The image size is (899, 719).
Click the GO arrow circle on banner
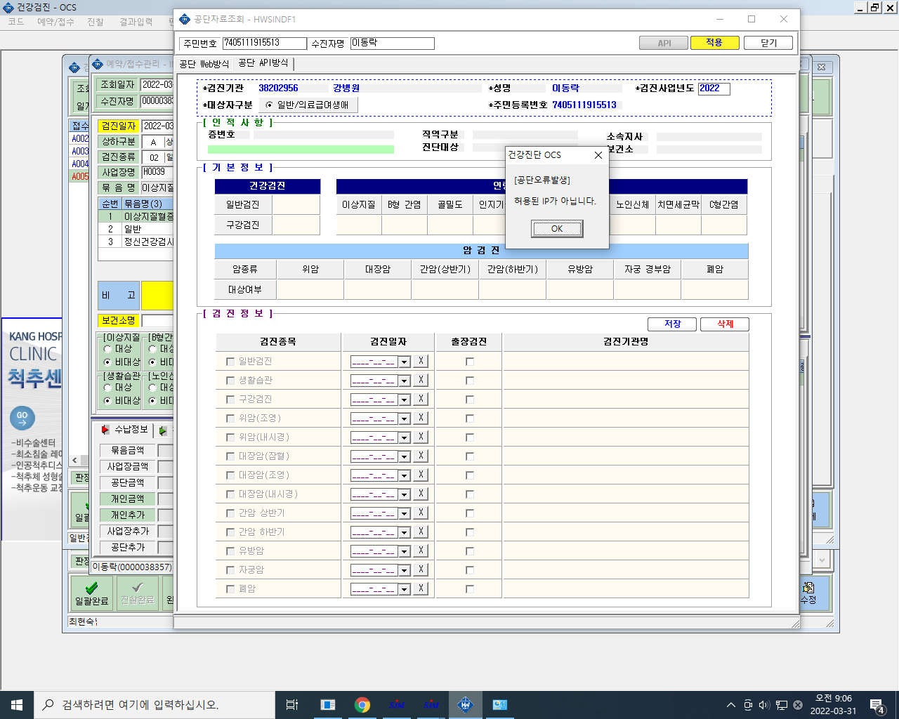point(22,418)
